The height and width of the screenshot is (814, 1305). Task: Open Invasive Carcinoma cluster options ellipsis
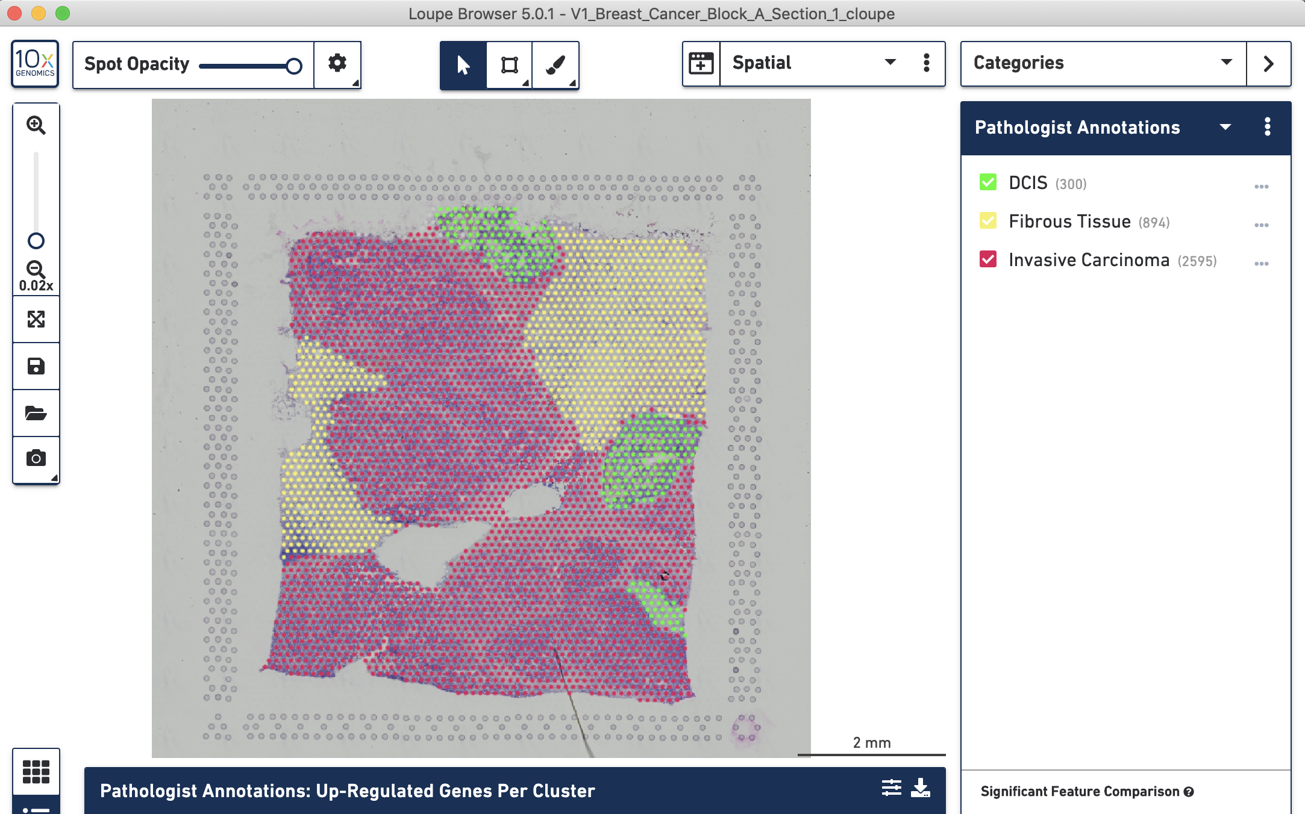(1262, 264)
